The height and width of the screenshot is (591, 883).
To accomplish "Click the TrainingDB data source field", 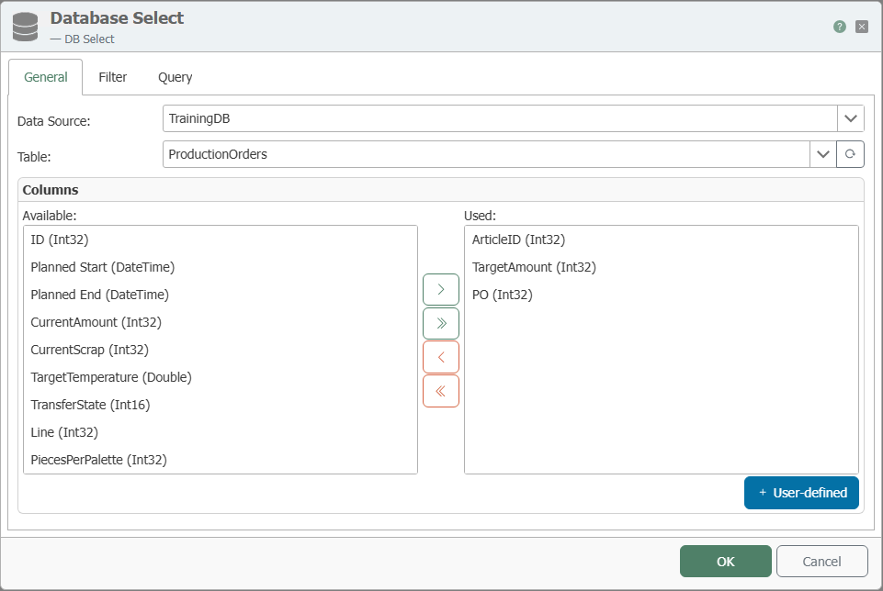I will [x=500, y=118].
